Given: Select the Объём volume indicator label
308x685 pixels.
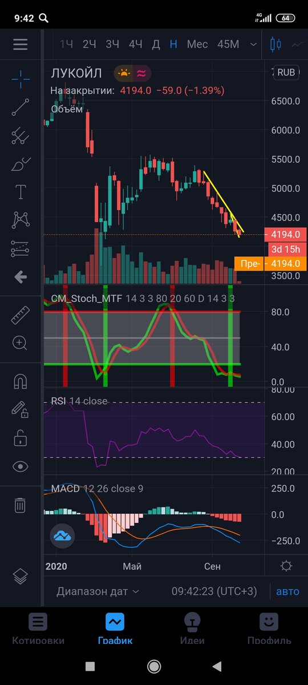Looking at the screenshot, I should [67, 108].
